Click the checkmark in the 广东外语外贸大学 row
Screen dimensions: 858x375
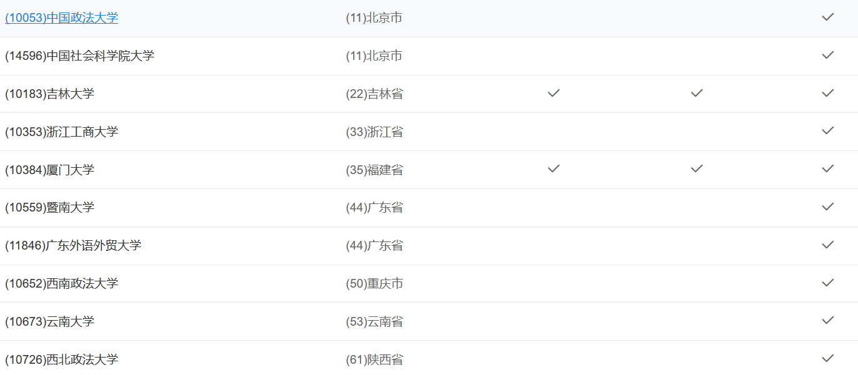point(827,245)
